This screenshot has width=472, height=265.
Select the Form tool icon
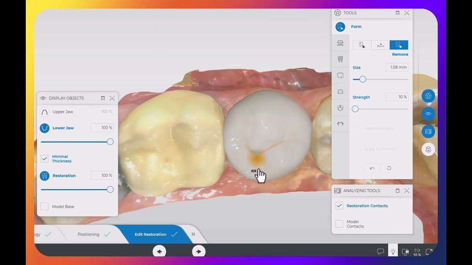point(340,27)
